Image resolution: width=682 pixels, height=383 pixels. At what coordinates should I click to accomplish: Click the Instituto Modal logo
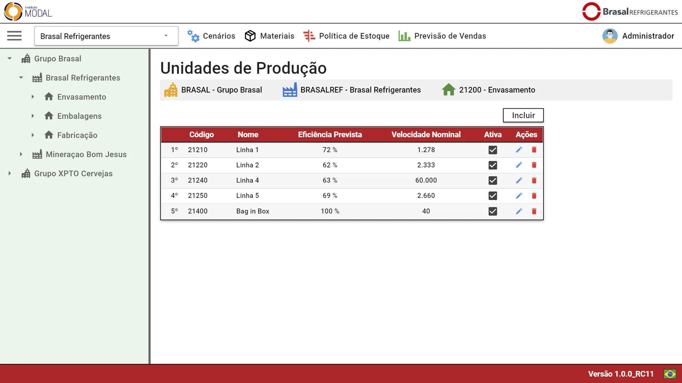pyautogui.click(x=28, y=11)
